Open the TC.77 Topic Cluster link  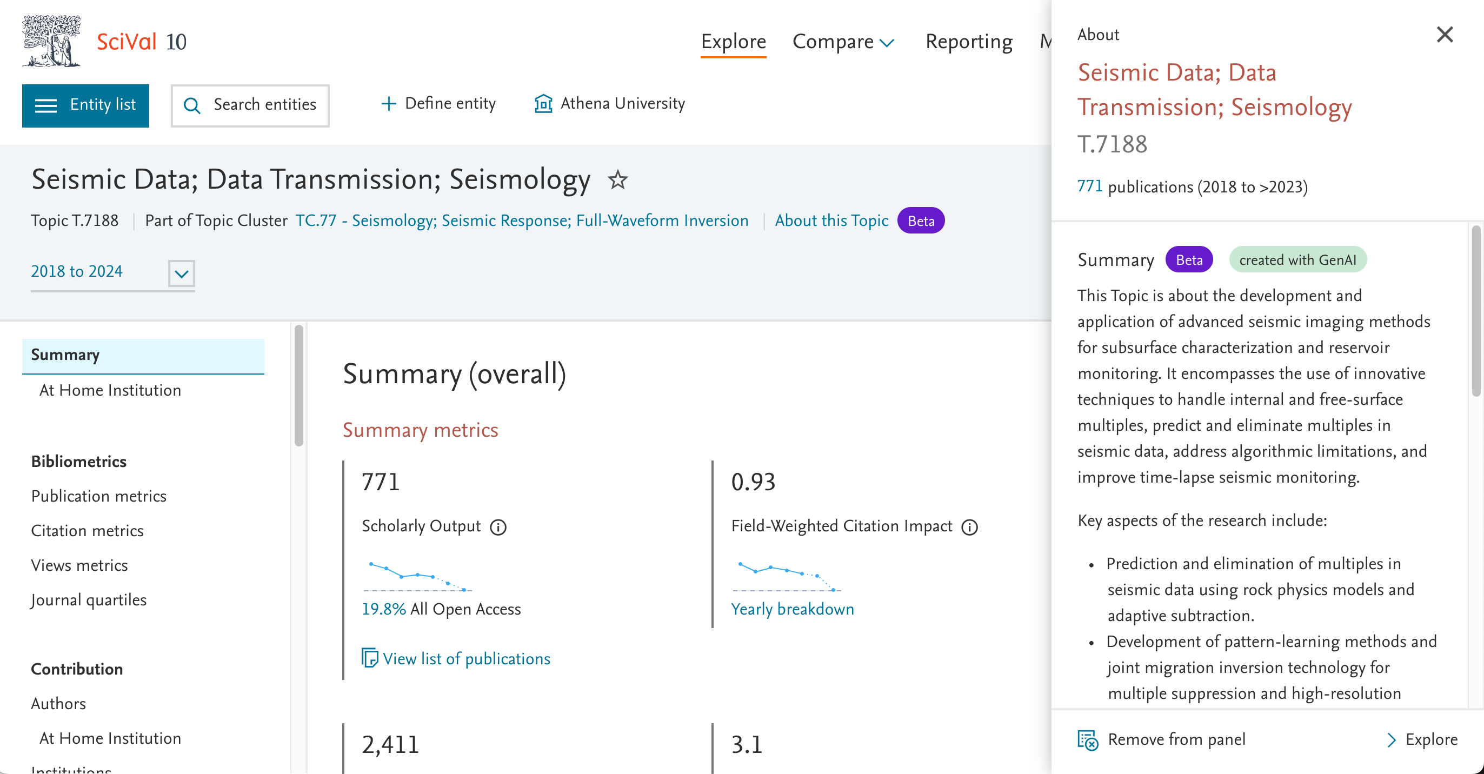pos(521,221)
